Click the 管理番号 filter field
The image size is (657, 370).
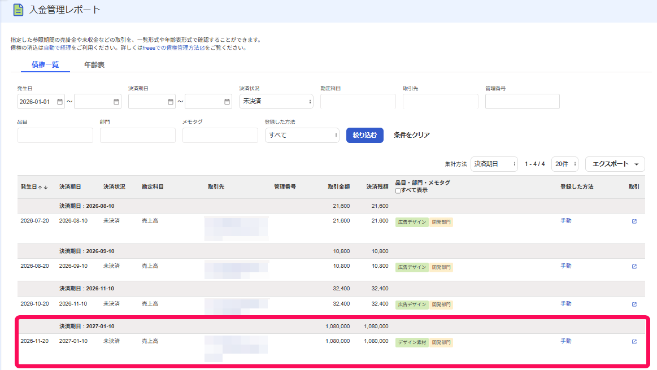[523, 102]
